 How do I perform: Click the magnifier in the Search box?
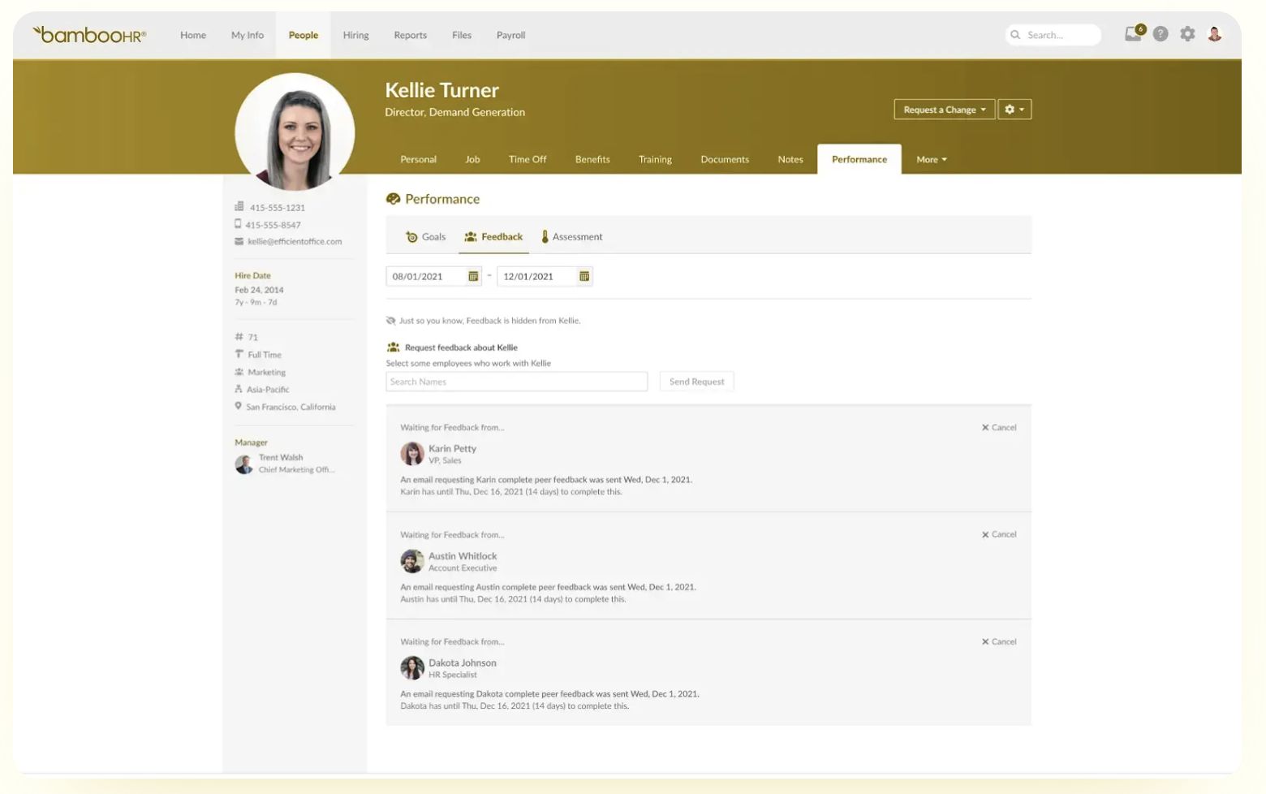pos(1014,35)
